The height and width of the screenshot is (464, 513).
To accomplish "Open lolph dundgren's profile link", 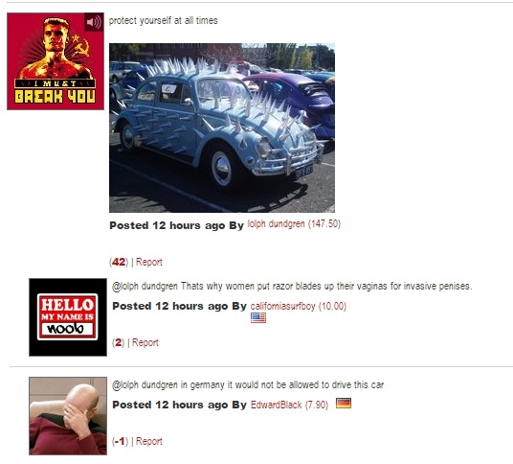I will click(277, 224).
